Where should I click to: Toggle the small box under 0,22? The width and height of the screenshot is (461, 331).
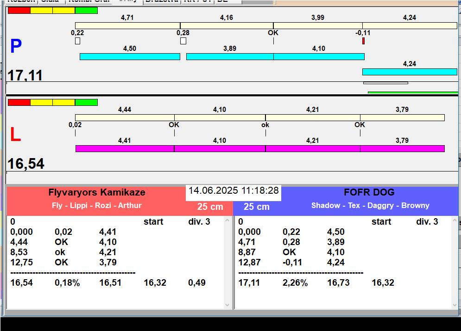pyautogui.click(x=77, y=41)
